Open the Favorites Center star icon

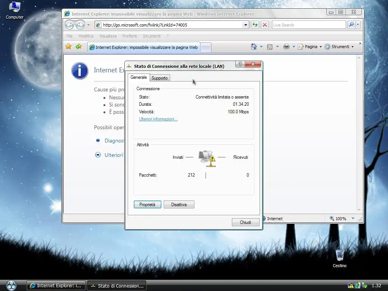(69, 47)
